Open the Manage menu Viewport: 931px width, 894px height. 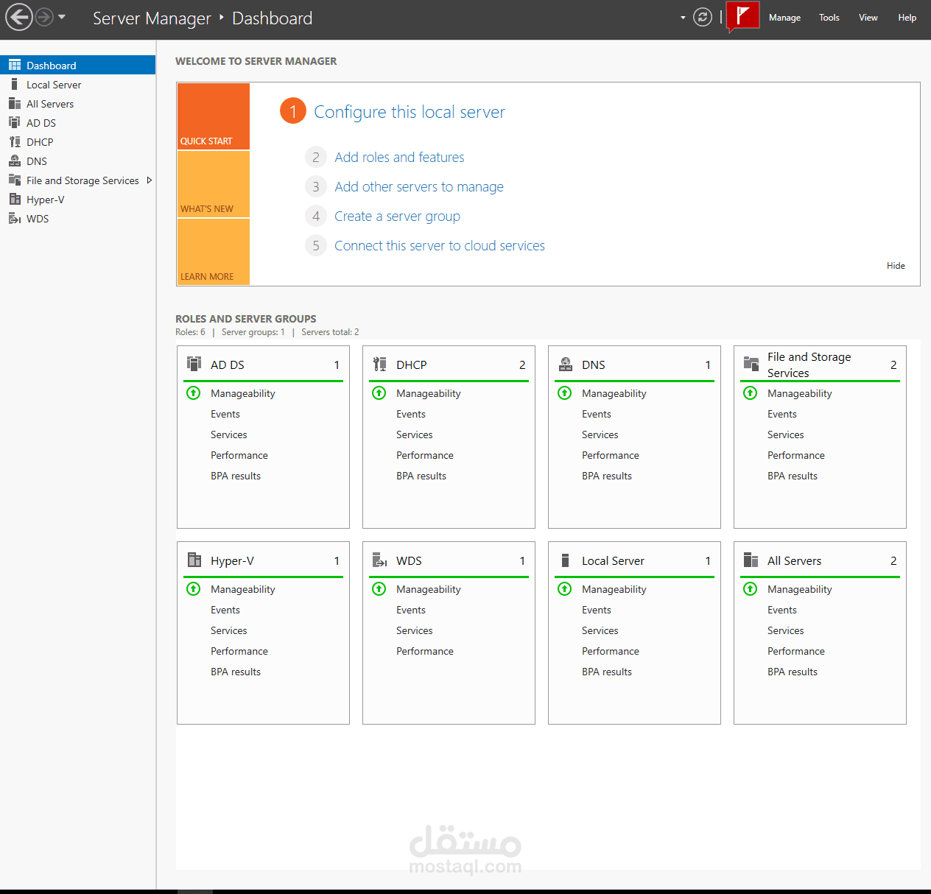784,18
